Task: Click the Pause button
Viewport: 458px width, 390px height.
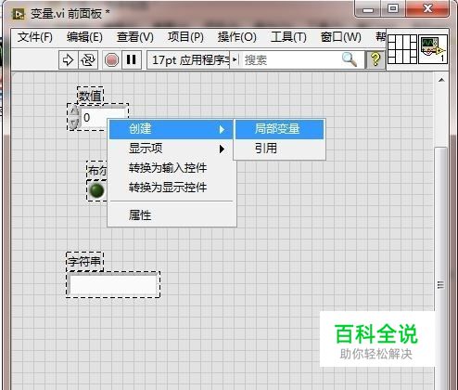Action: 132,59
